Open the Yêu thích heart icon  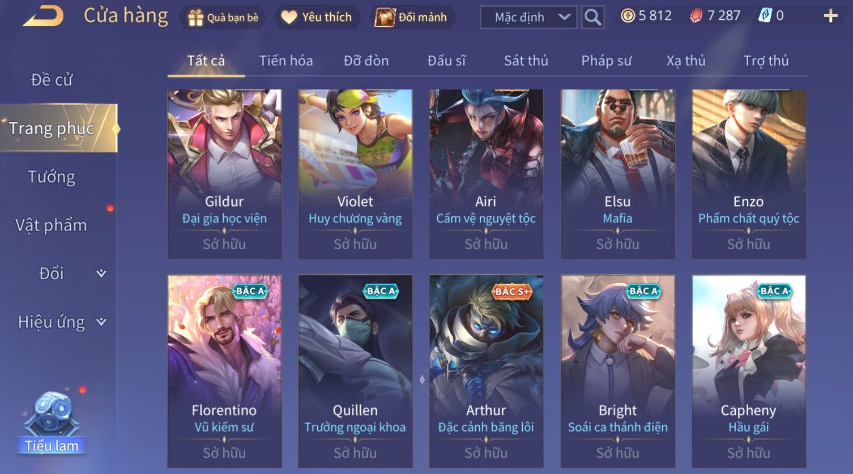click(x=289, y=18)
